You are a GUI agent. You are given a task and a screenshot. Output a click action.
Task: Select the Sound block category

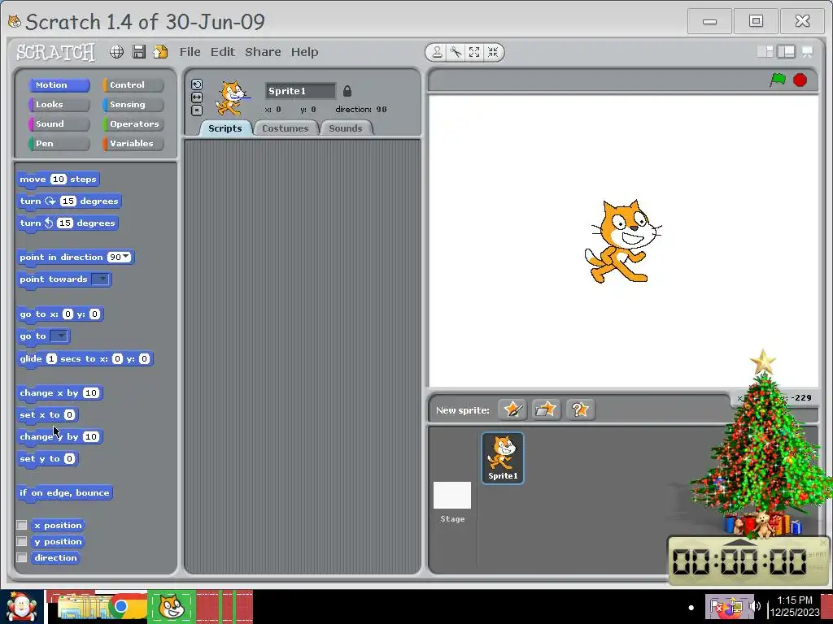tap(59, 124)
